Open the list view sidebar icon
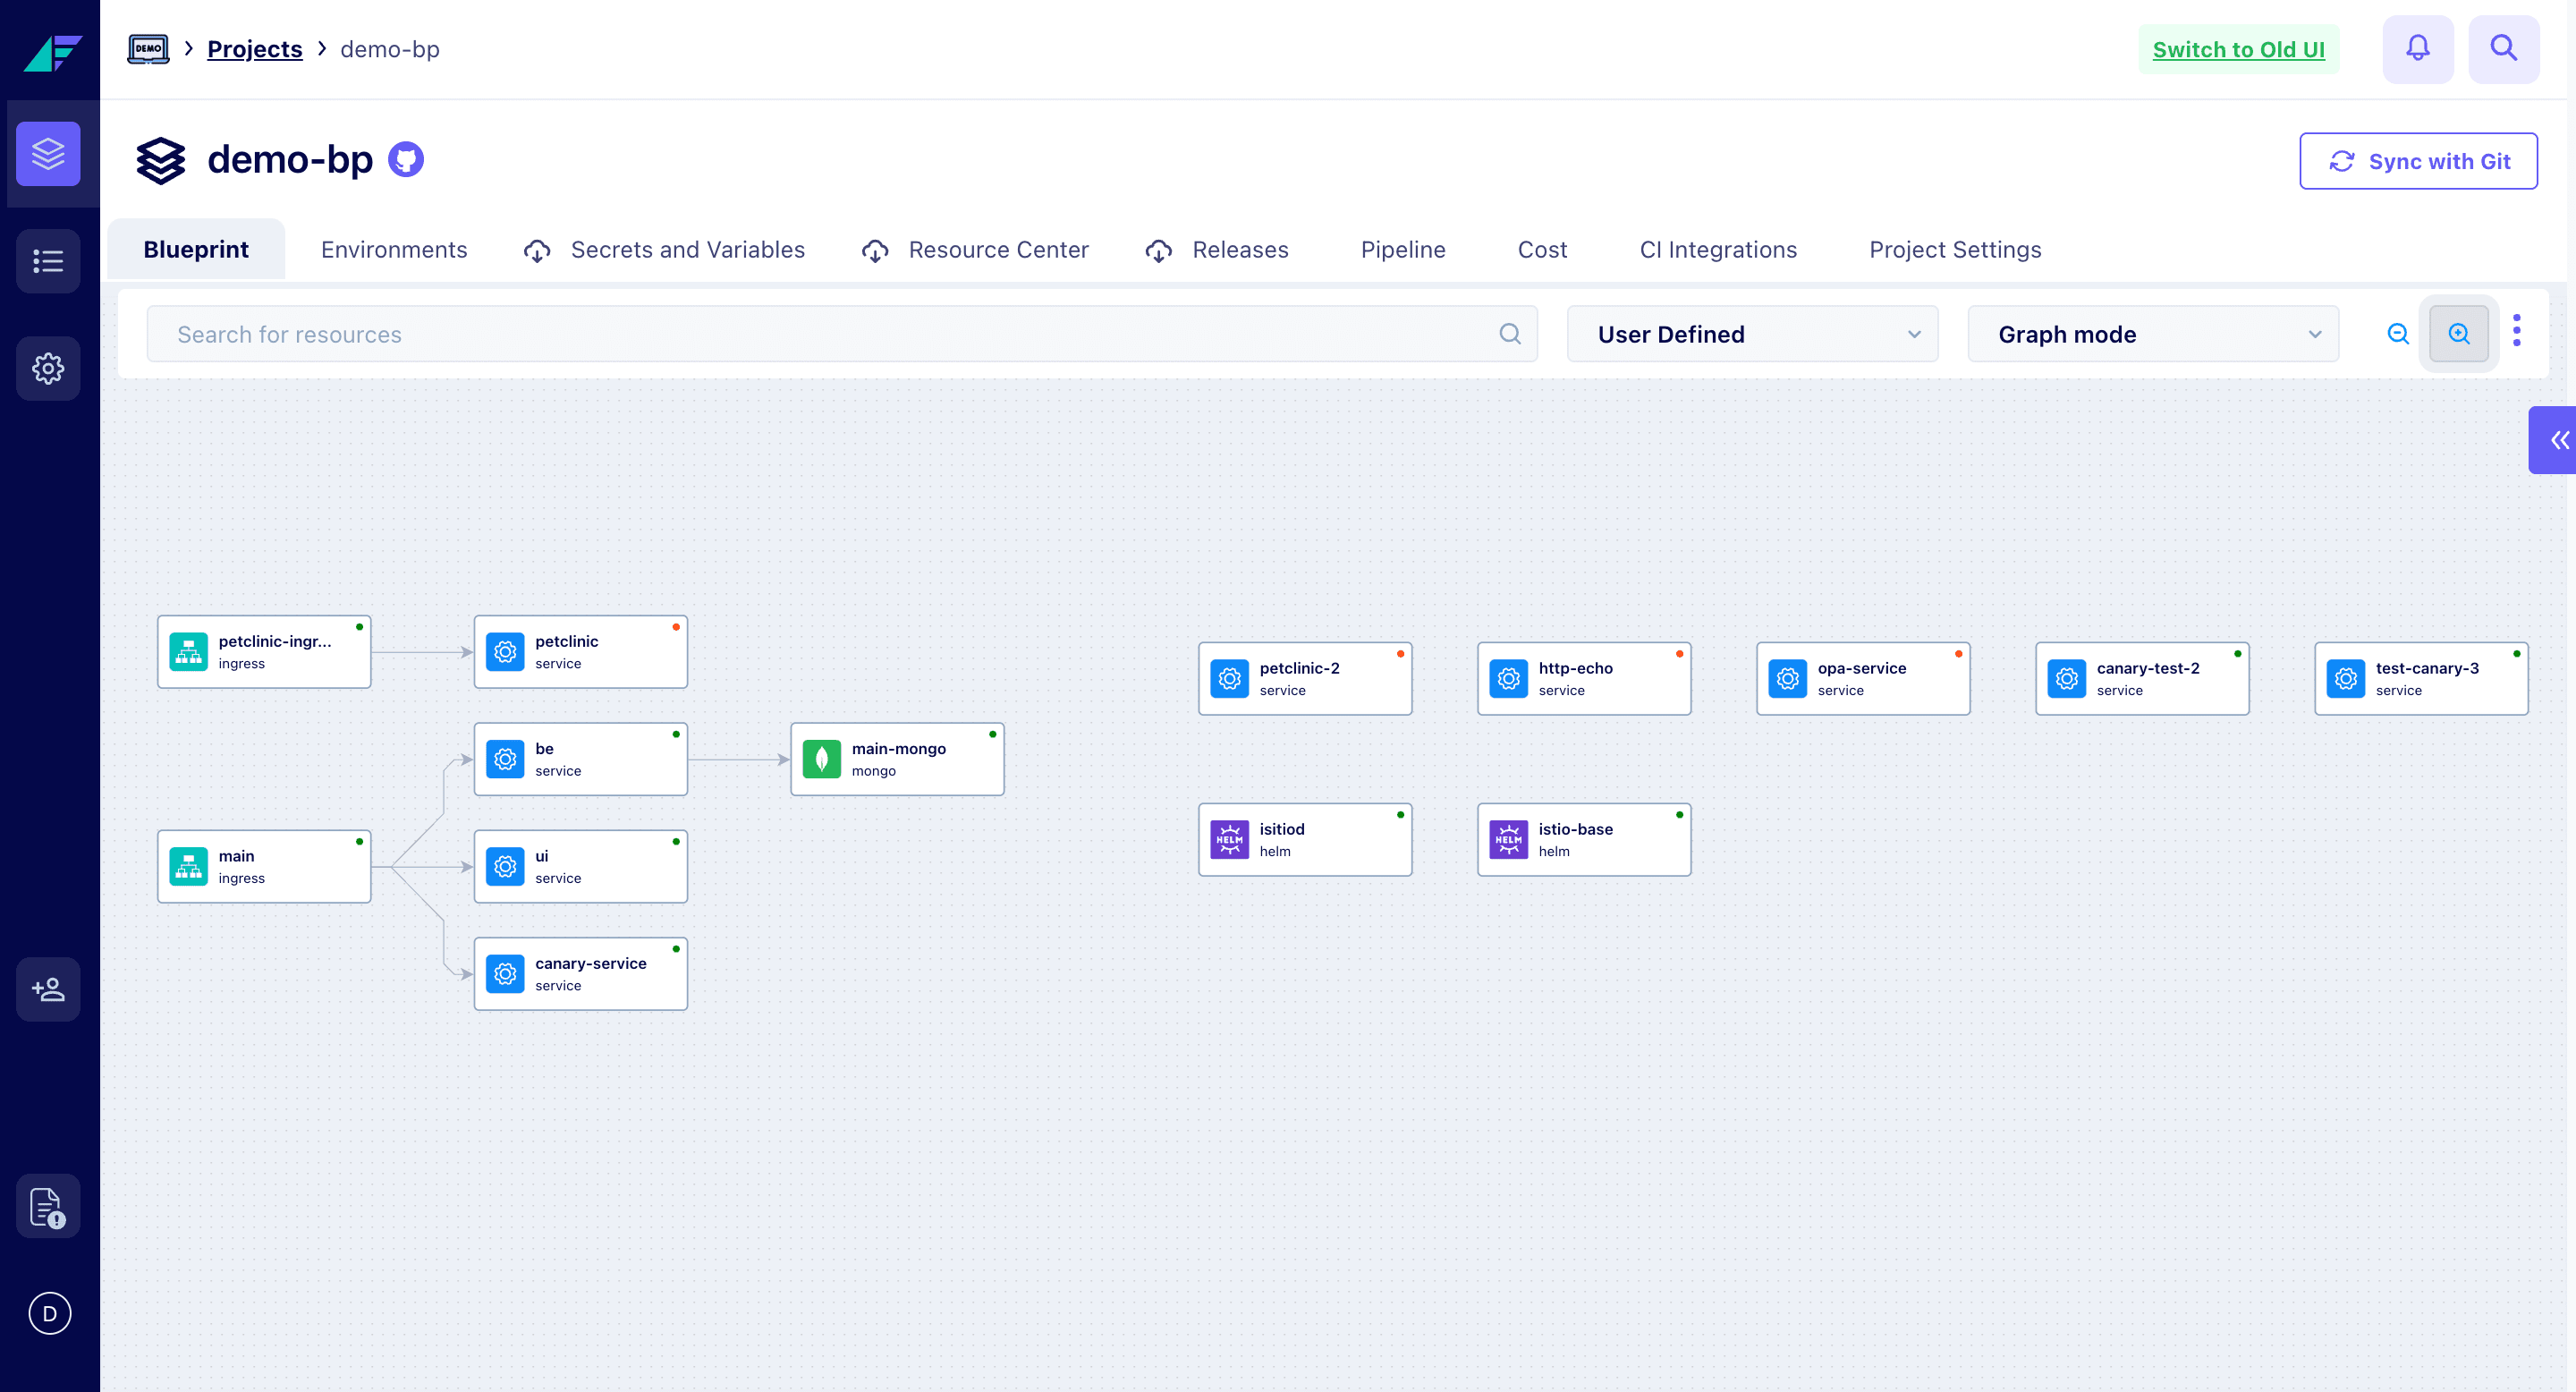The image size is (2576, 1392). click(48, 261)
